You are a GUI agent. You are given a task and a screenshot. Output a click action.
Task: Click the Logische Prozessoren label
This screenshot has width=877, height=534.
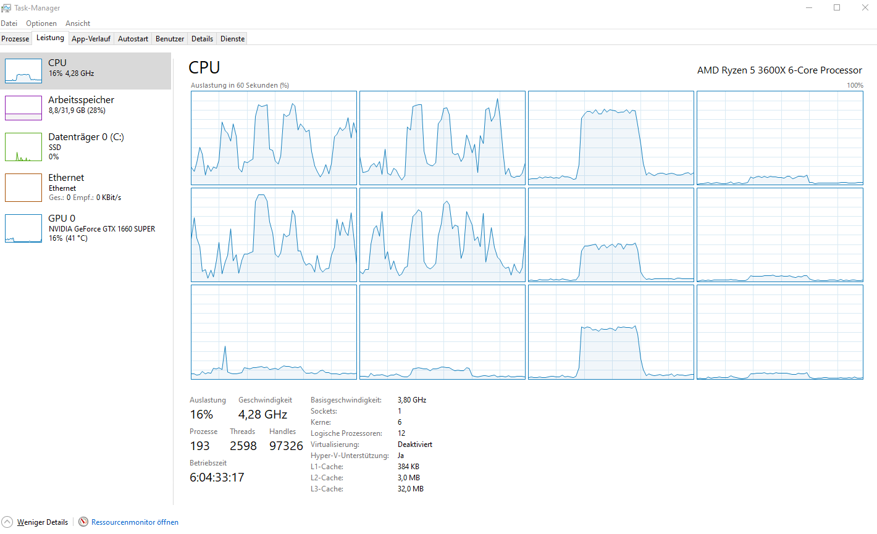pyautogui.click(x=346, y=433)
